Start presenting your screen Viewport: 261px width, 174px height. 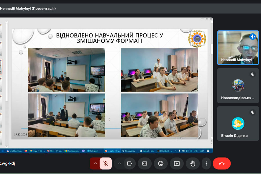[x=177, y=164]
